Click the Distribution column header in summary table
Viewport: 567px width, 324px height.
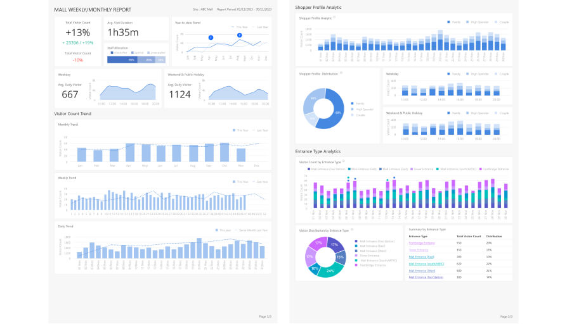click(494, 236)
